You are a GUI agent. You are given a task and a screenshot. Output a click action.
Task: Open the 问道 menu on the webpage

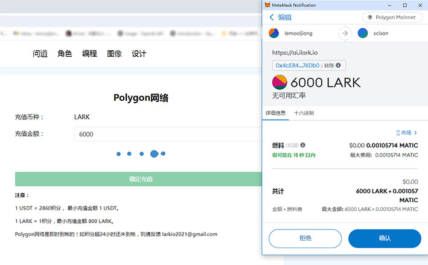tap(40, 54)
